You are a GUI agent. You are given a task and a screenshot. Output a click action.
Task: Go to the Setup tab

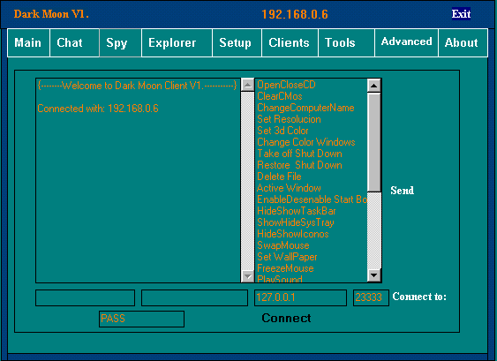tap(237, 42)
